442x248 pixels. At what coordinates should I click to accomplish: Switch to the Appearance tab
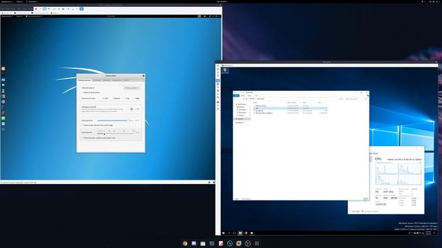pyautogui.click(x=117, y=81)
